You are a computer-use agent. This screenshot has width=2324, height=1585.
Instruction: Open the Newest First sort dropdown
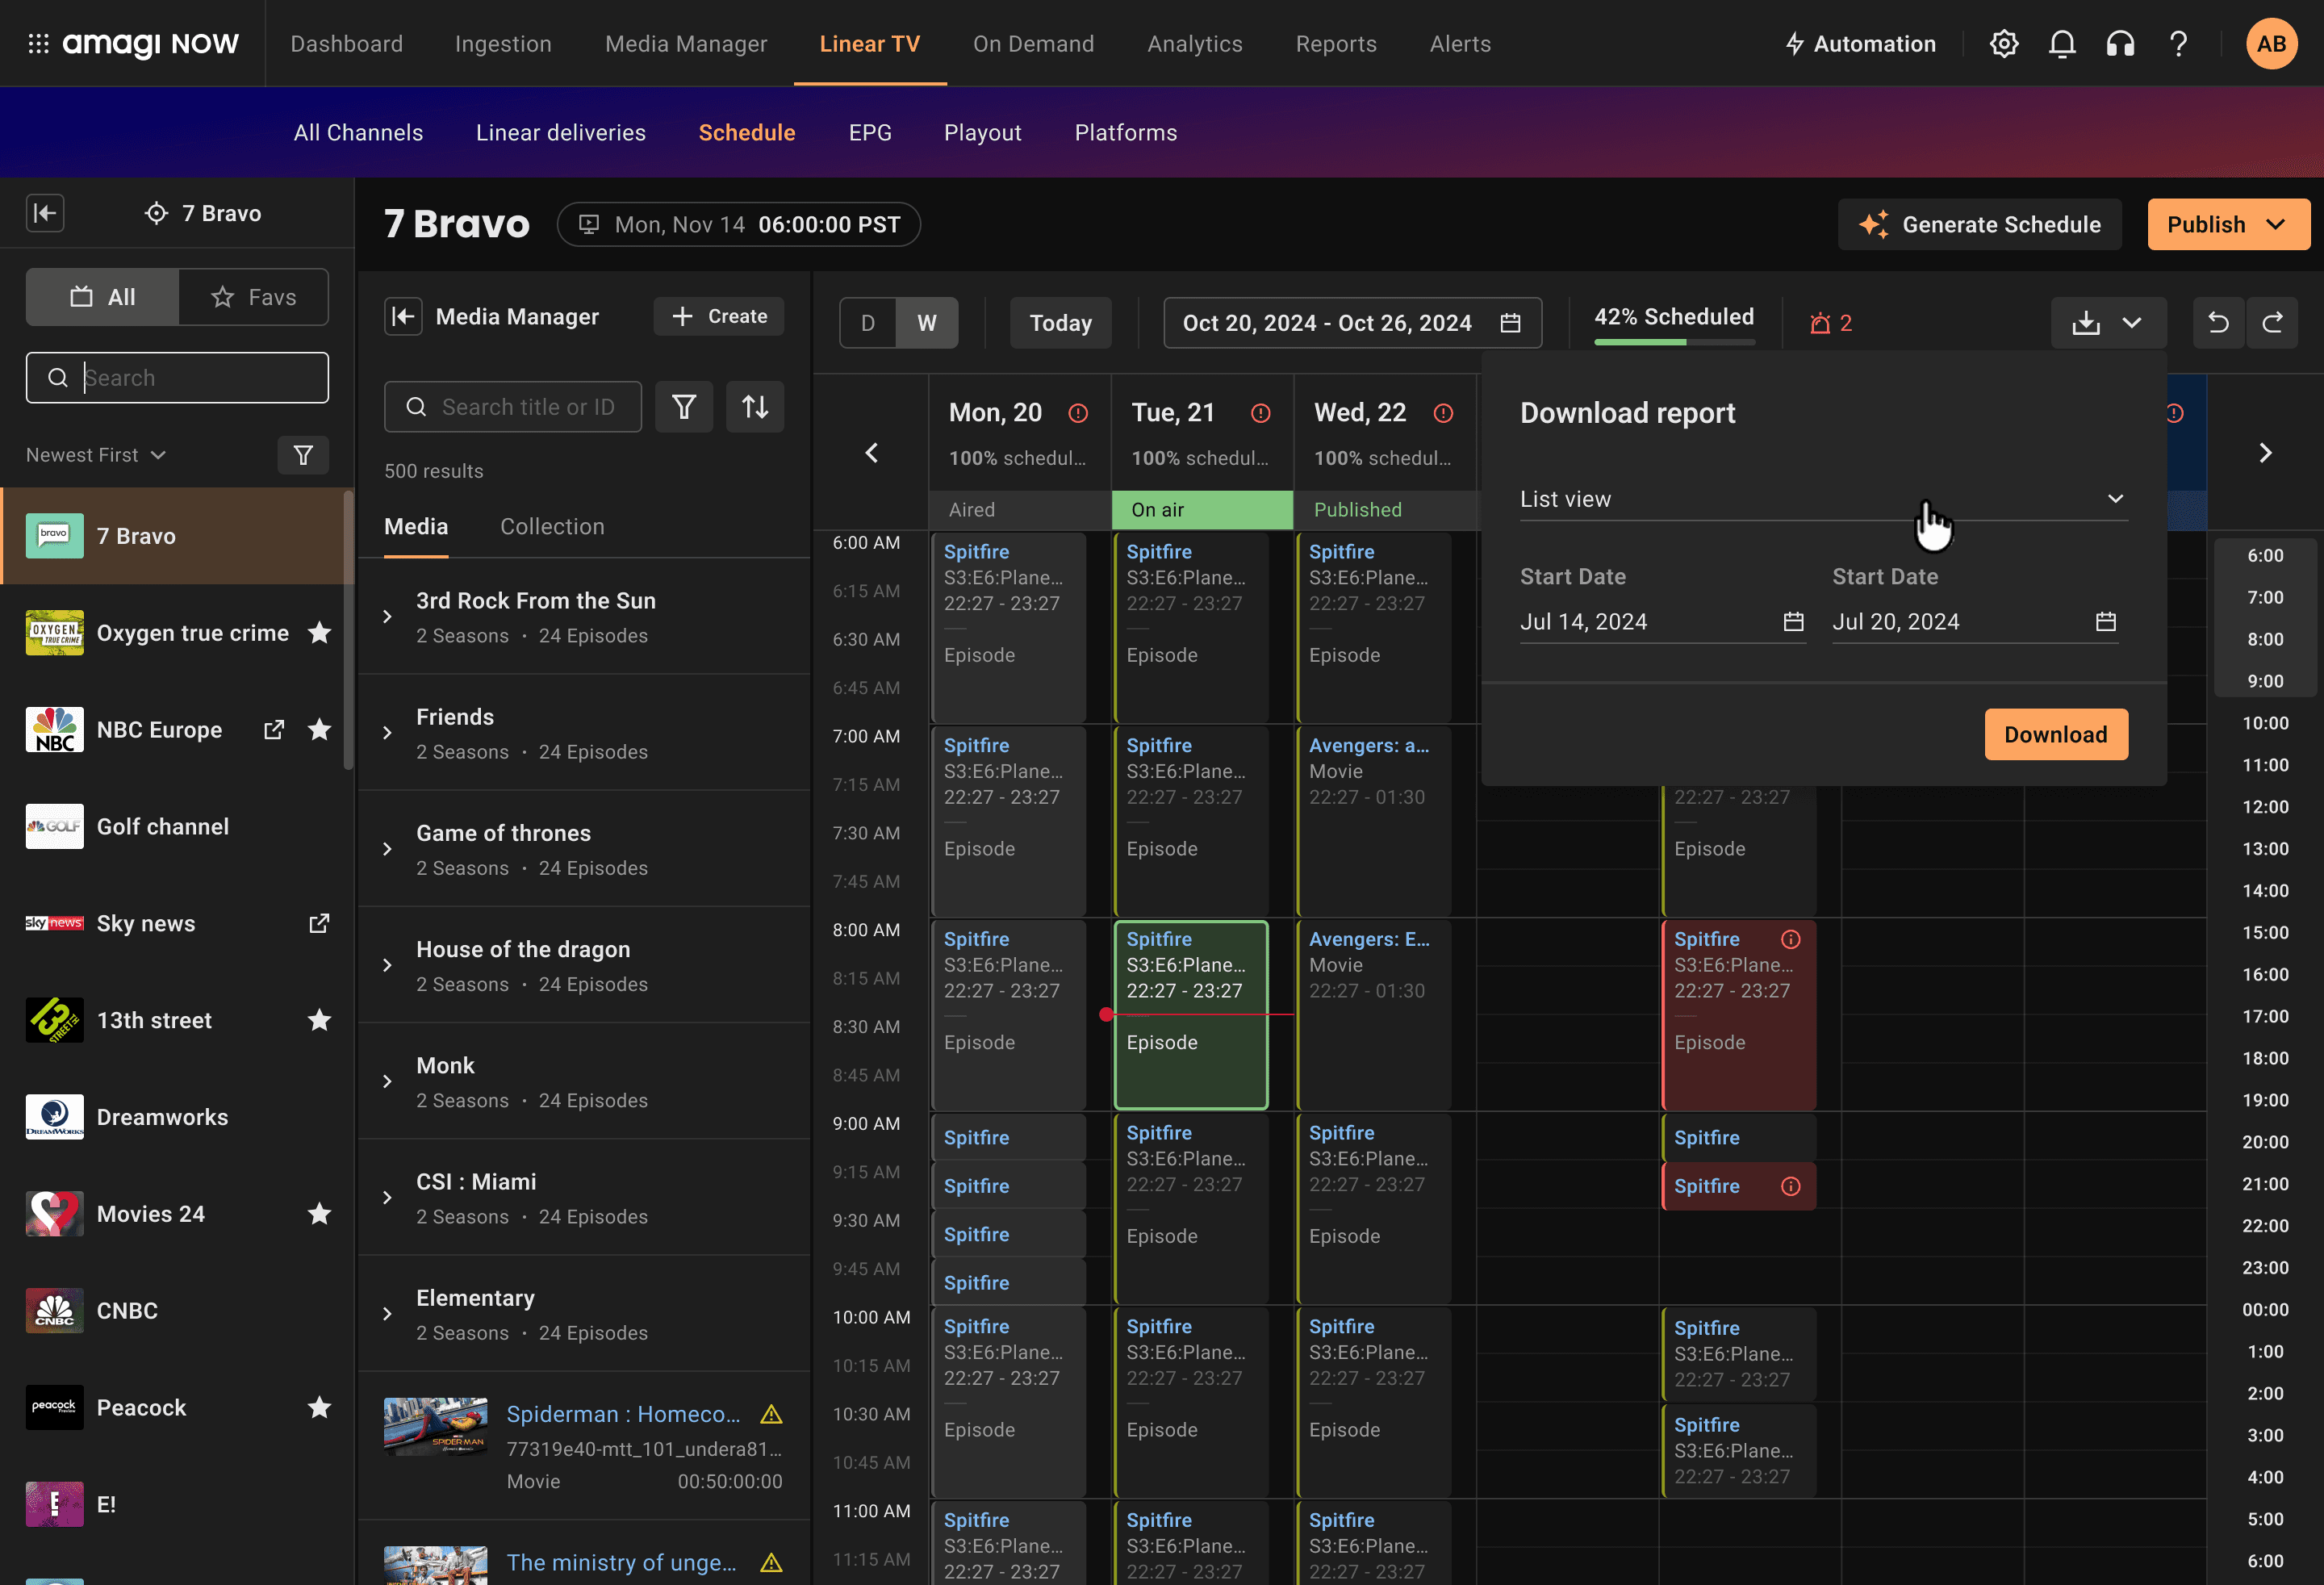pyautogui.click(x=95, y=455)
